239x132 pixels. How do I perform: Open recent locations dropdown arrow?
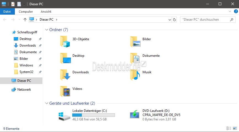[19, 20]
